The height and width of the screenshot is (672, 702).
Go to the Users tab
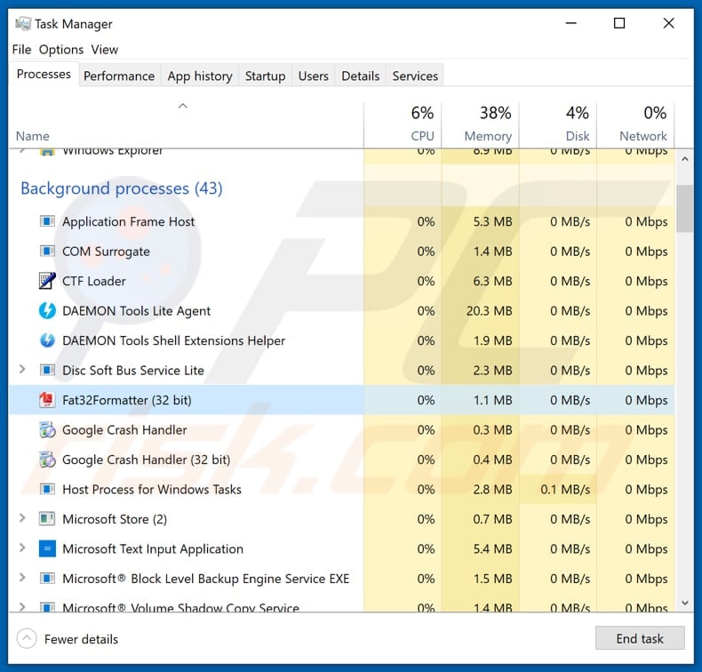coord(314,76)
